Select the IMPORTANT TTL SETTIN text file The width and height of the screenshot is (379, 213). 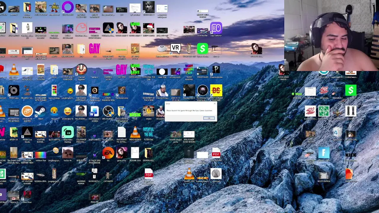tap(121, 135)
